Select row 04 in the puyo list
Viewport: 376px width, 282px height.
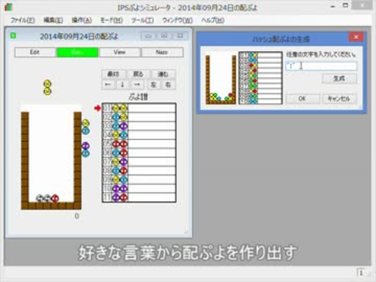pos(139,135)
